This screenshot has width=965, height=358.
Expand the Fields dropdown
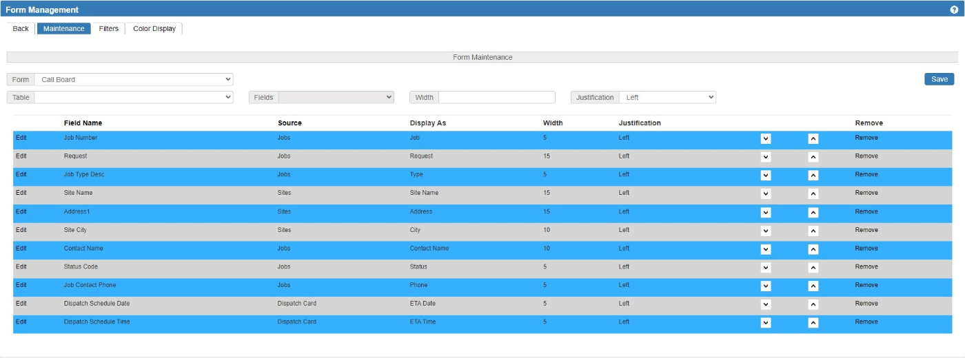[x=335, y=98]
